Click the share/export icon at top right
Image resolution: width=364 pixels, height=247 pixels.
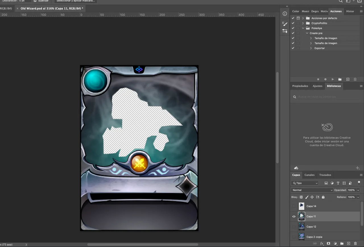(359, 1)
